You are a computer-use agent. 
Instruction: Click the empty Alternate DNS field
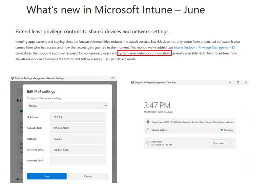[x=78, y=160]
